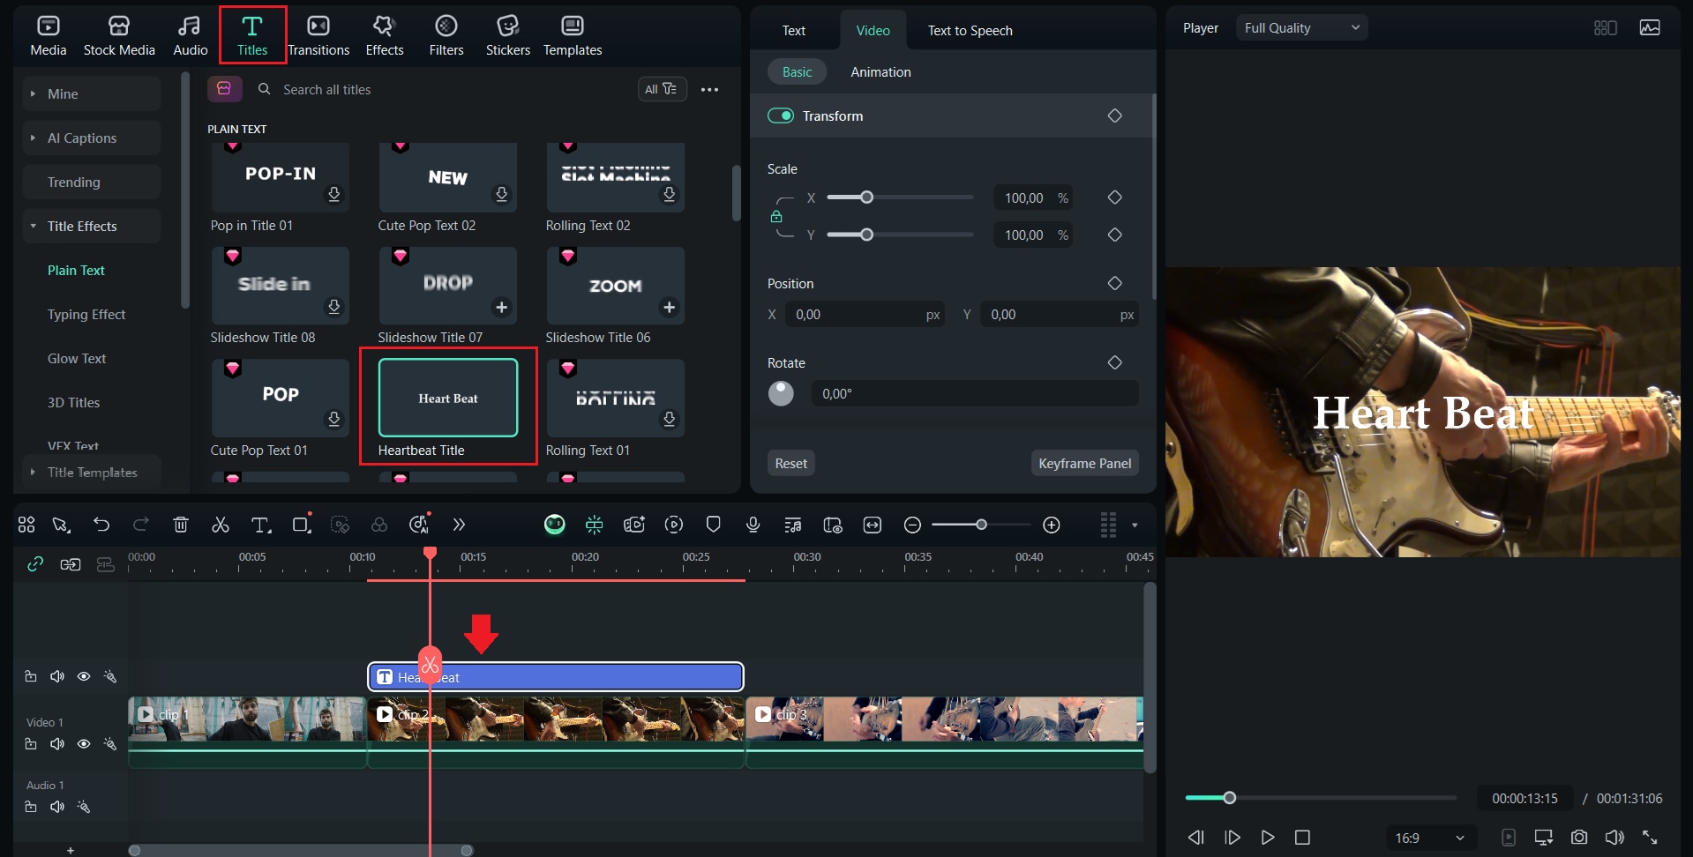The width and height of the screenshot is (1693, 857).
Task: Add Slideshow Title 07 with plus icon
Action: (x=501, y=307)
